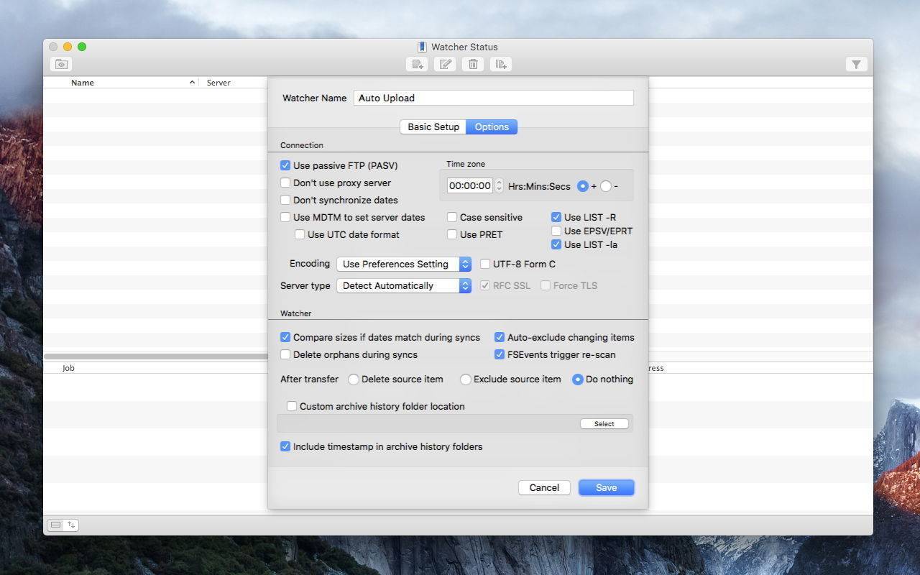Switch to the Basic Setup tab
The width and height of the screenshot is (920, 575).
(433, 126)
